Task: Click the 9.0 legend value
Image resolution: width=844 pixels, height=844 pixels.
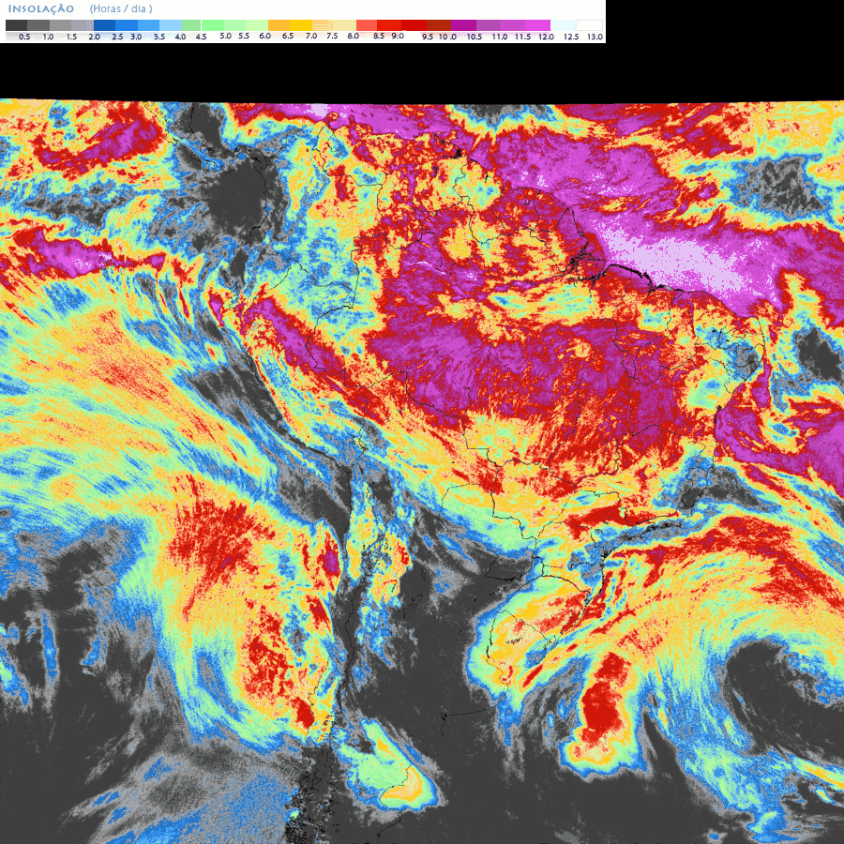Action: click(398, 36)
